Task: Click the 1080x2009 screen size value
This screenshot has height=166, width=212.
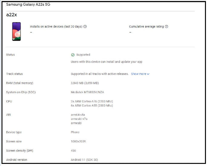Action: [x=78, y=141]
